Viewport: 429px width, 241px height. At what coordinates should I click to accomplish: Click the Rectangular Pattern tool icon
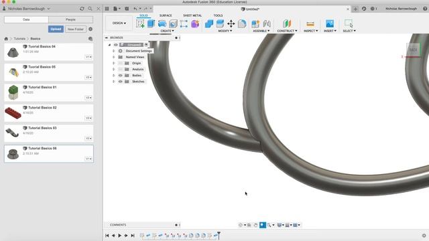184,23
